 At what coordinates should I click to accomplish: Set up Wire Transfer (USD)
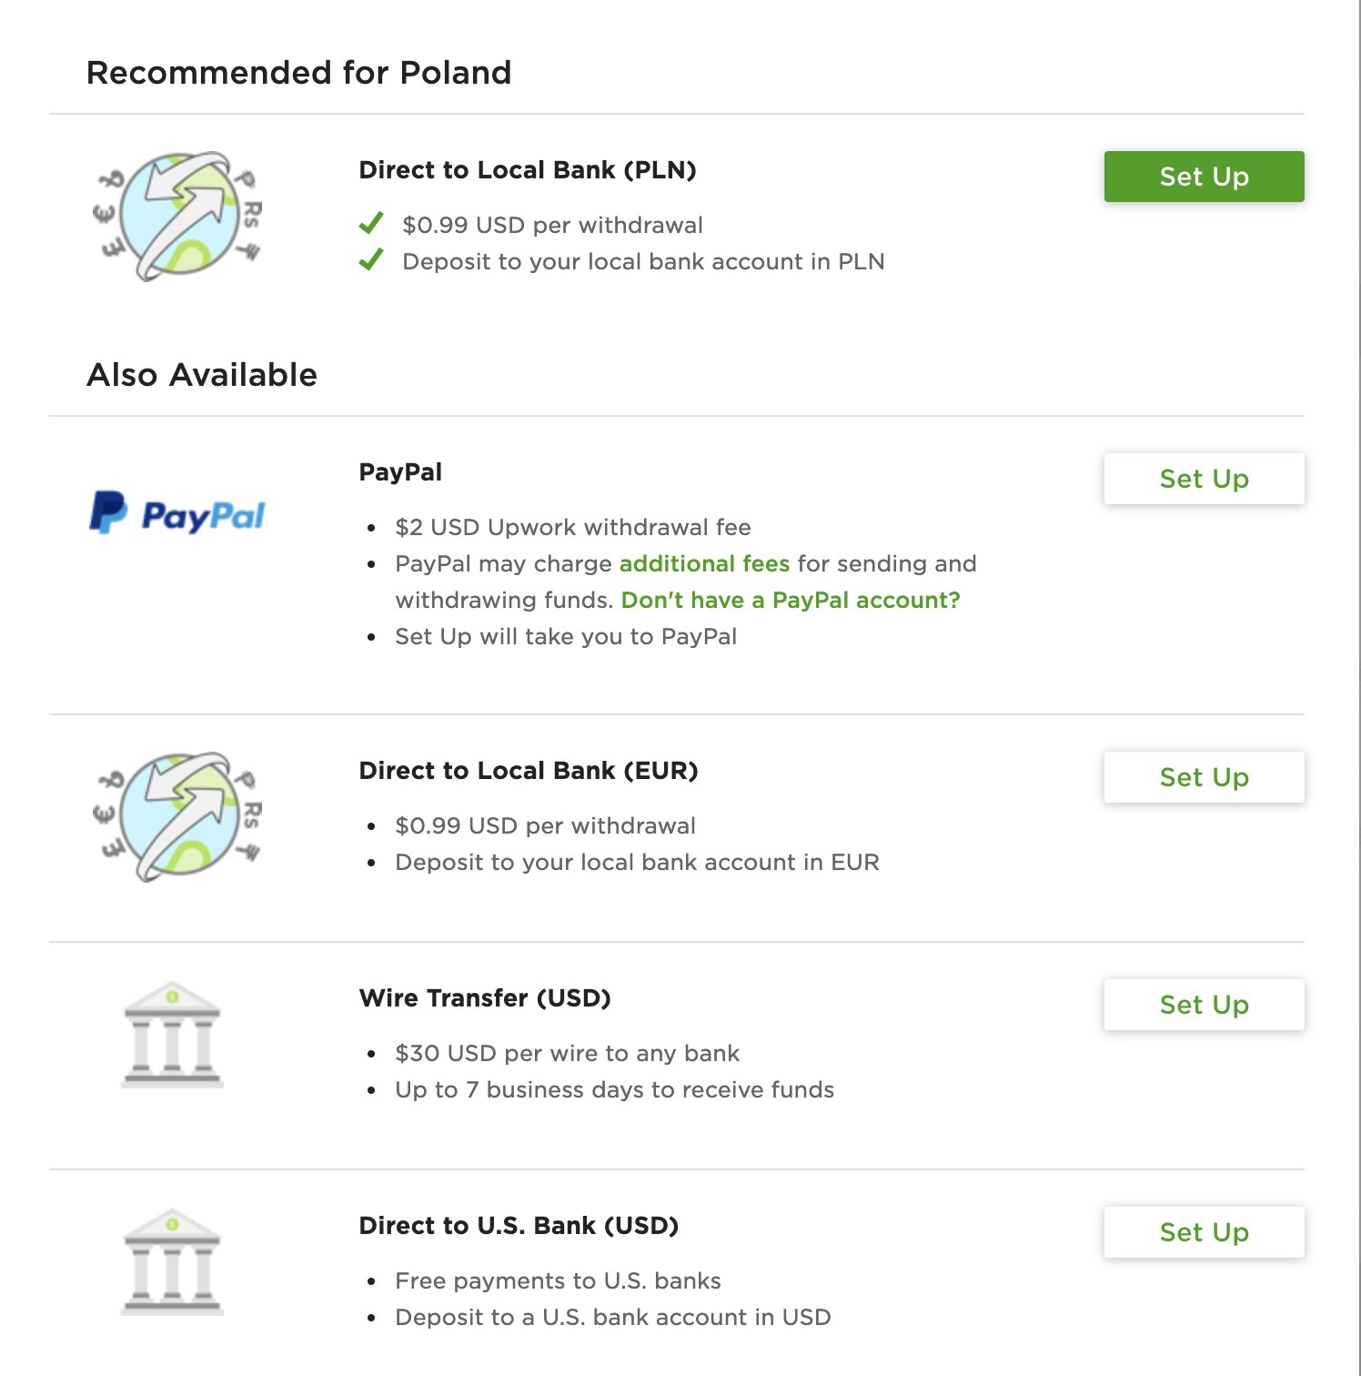(x=1204, y=1005)
